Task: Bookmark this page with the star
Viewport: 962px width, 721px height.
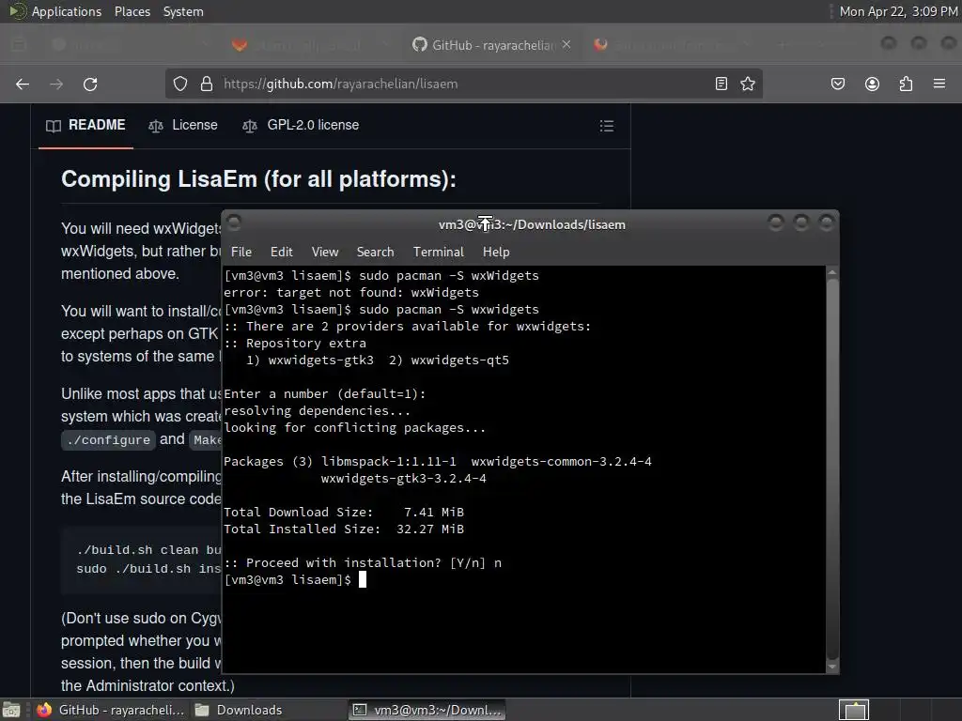Action: point(747,84)
